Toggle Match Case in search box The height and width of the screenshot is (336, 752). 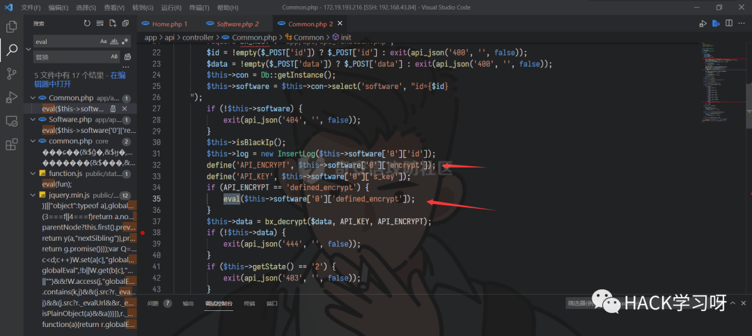(x=104, y=42)
